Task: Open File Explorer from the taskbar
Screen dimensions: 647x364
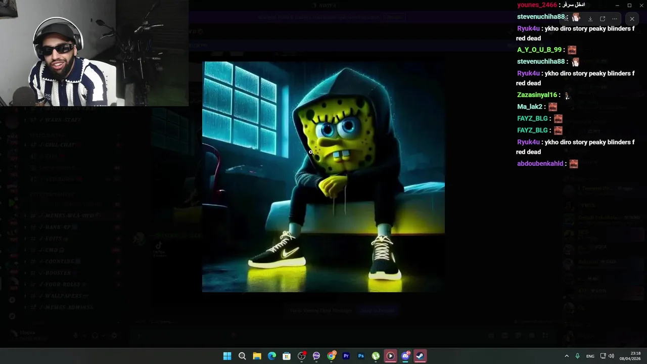Action: 257,356
